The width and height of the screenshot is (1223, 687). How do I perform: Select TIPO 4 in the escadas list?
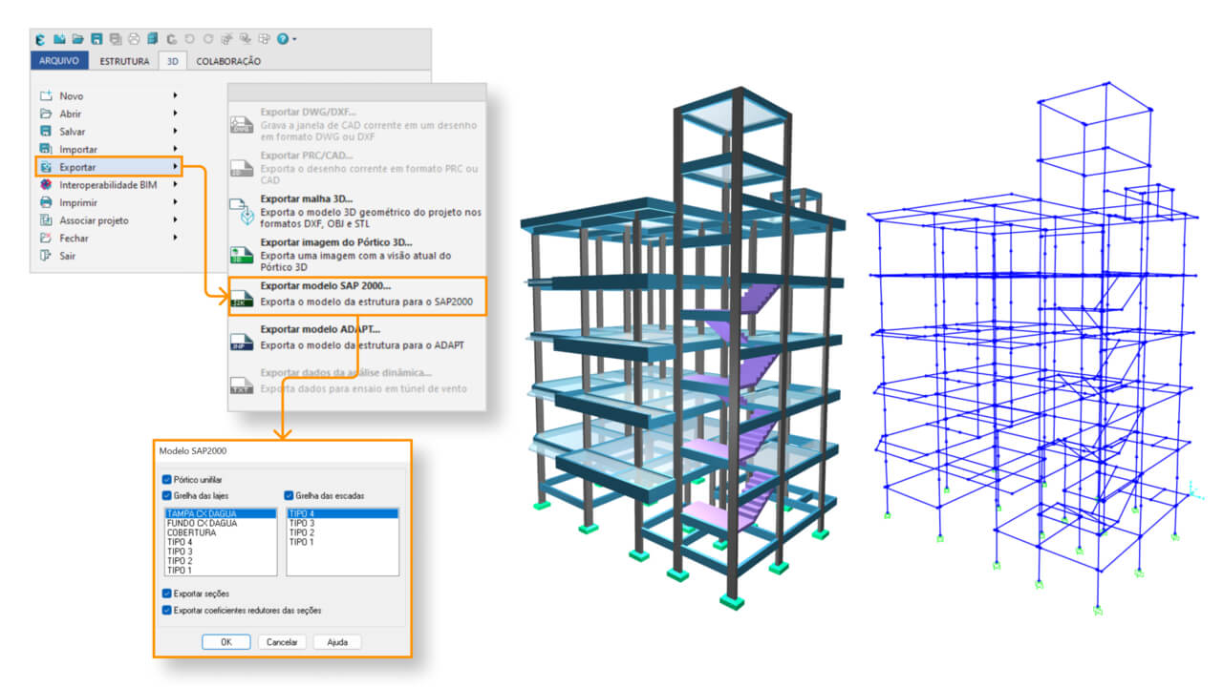pos(342,513)
